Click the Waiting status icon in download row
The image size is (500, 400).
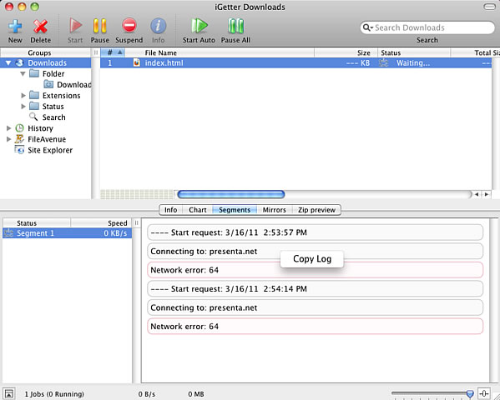click(x=384, y=62)
